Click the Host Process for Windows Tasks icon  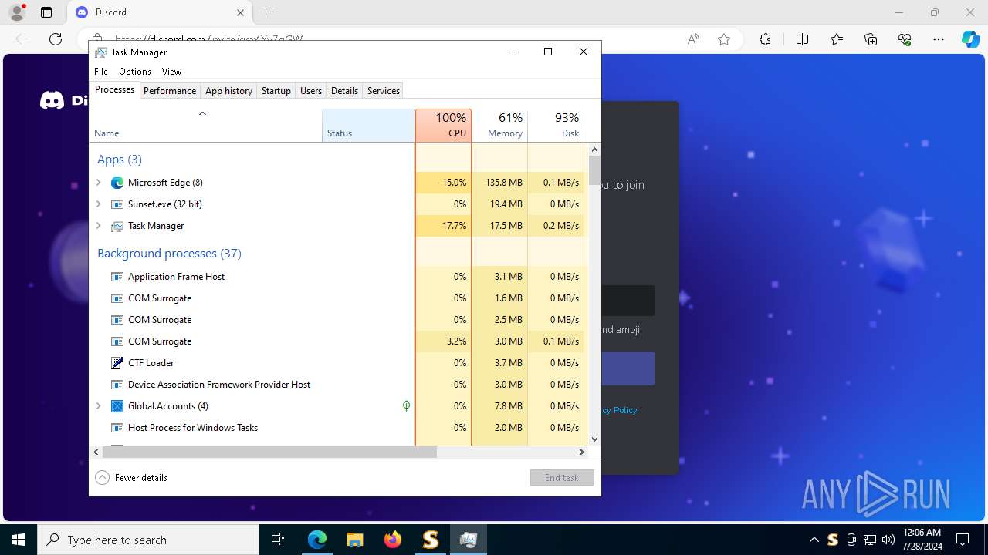coord(117,428)
